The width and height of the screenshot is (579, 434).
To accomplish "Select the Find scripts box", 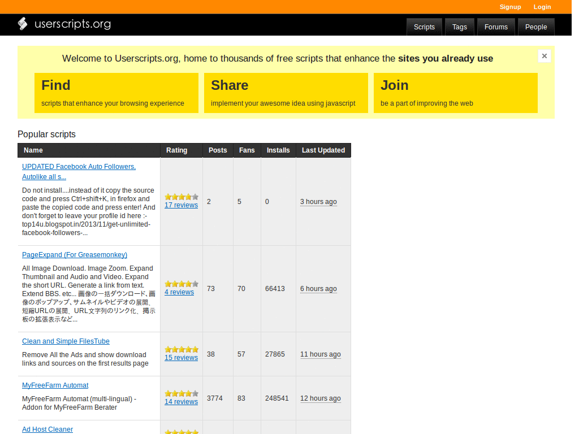I will (116, 93).
